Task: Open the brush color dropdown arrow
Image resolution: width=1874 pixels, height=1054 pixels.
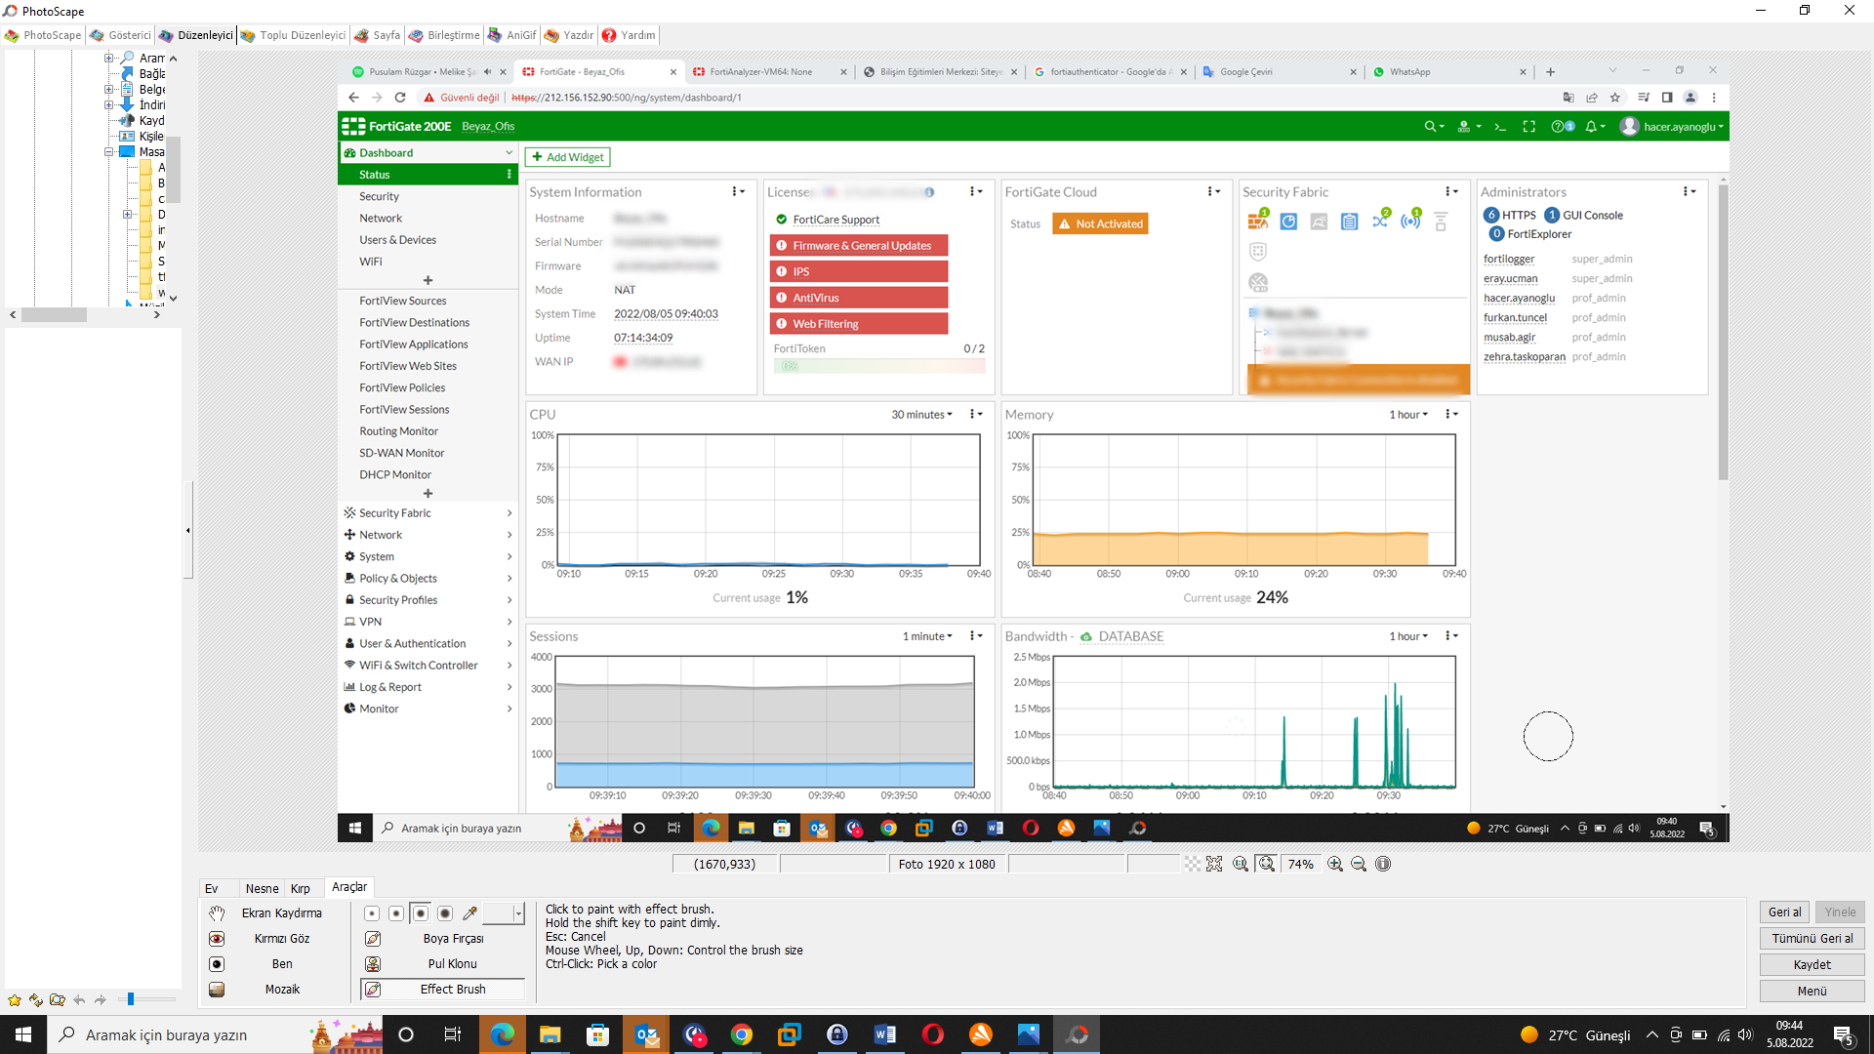Action: pyautogui.click(x=518, y=913)
